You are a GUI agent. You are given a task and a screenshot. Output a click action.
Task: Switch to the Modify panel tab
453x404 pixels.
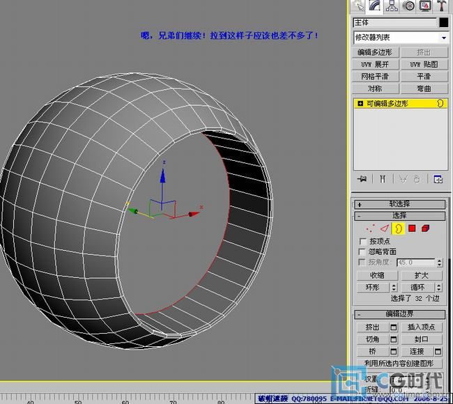coord(374,6)
